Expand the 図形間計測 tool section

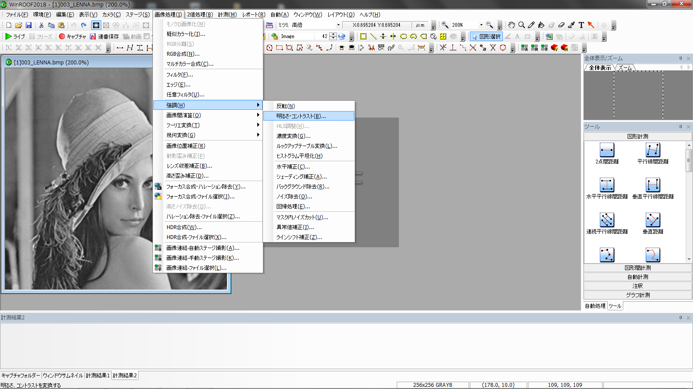(638, 268)
